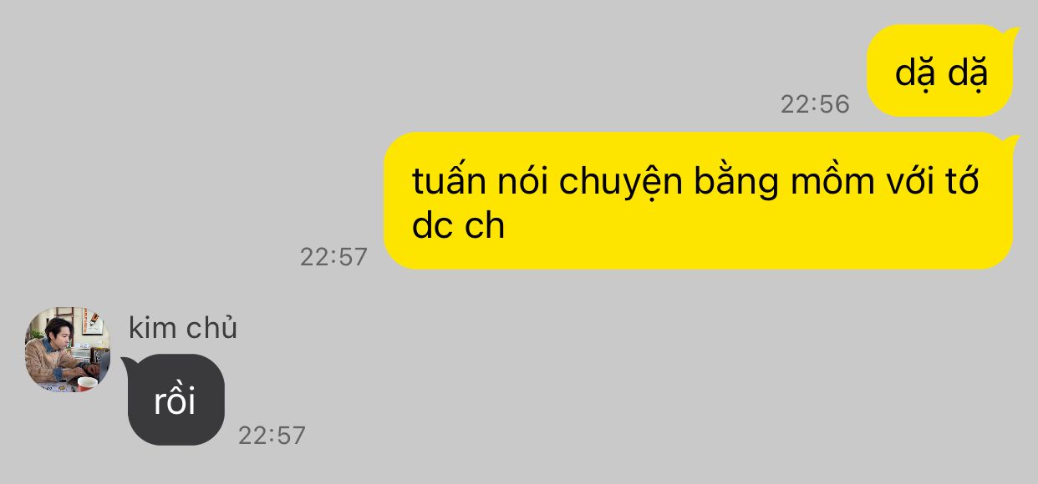Tap the dark "rồi" reply bubble
Screen dimensions: 1038x484
[176, 400]
